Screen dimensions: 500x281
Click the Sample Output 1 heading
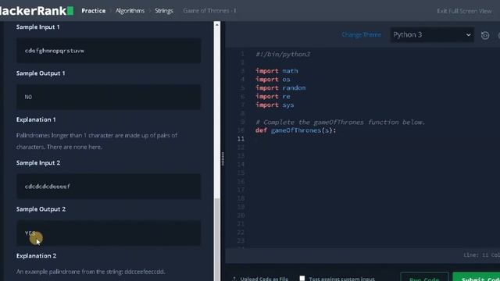(x=41, y=73)
